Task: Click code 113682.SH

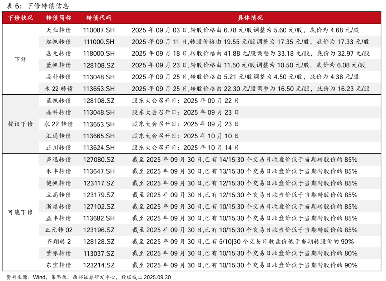Action: coord(99,218)
